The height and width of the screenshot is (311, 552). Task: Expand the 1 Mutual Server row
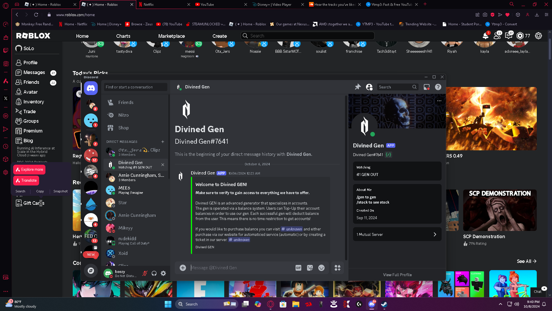click(397, 234)
